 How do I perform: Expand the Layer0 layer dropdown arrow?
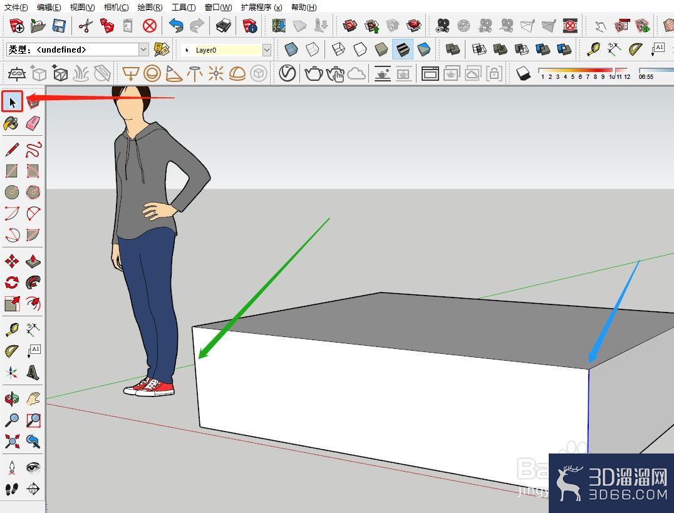coord(266,50)
